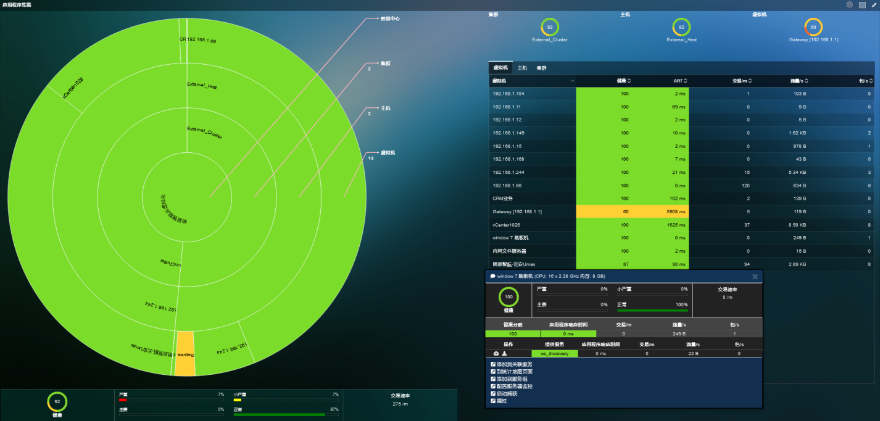
Task: Sort the table by 健康 column
Action: [624, 81]
